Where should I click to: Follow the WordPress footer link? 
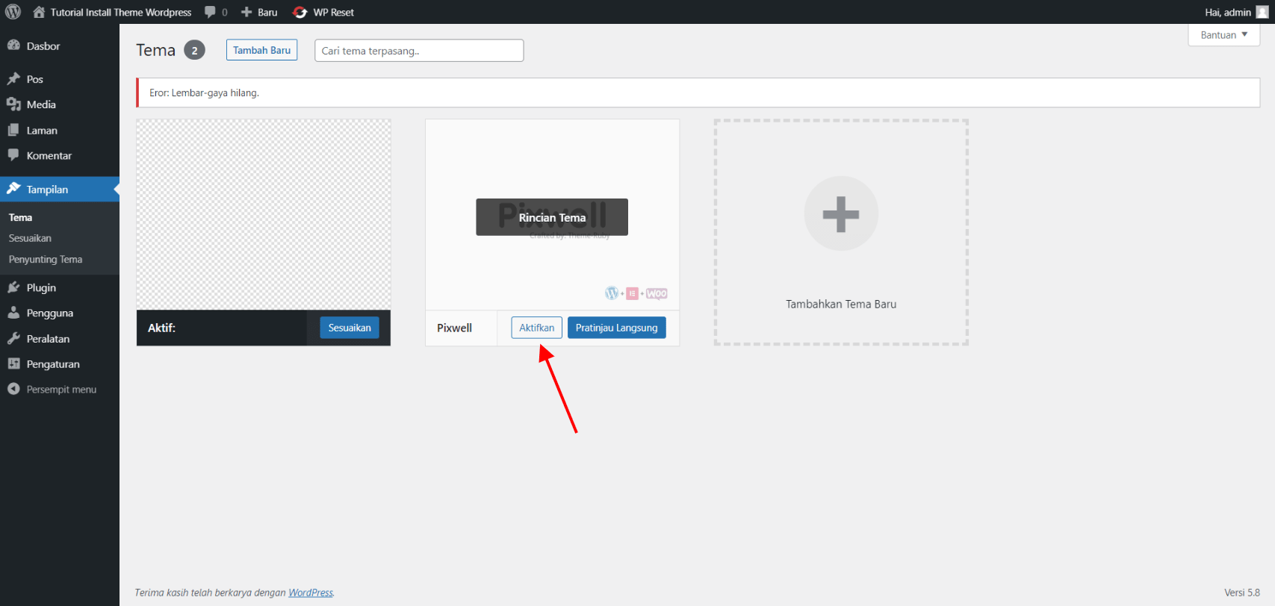click(311, 593)
